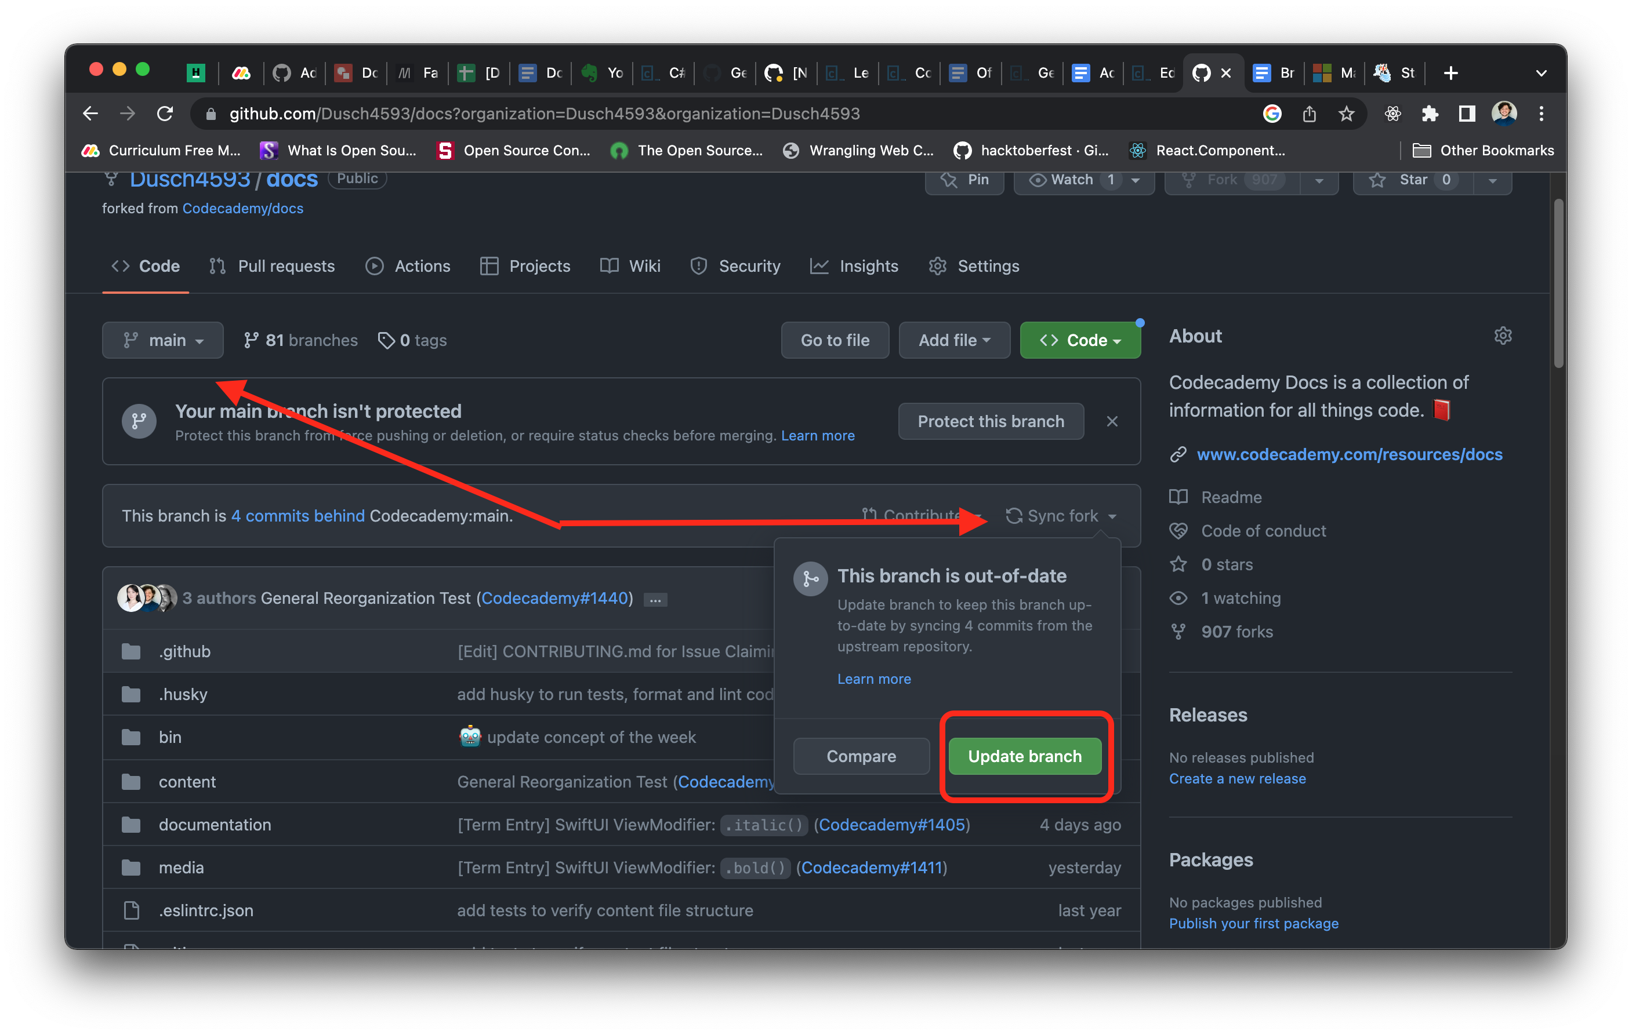1632x1035 pixels.
Task: Click the page vertical scrollbar
Action: (x=1558, y=285)
